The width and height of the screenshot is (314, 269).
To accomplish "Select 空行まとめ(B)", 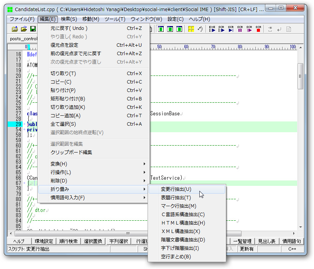I will click(187, 256).
